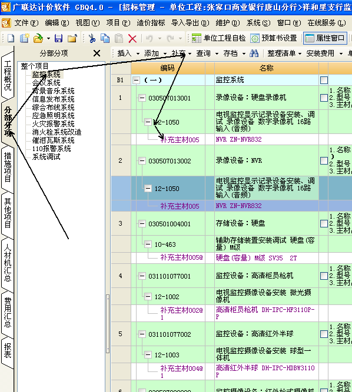Click the New file icon
Viewport: 352px width, 392px height.
coord(11,38)
